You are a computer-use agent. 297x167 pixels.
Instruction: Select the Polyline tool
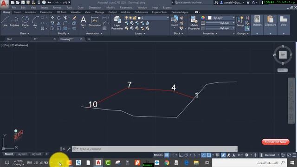[x=14, y=21]
